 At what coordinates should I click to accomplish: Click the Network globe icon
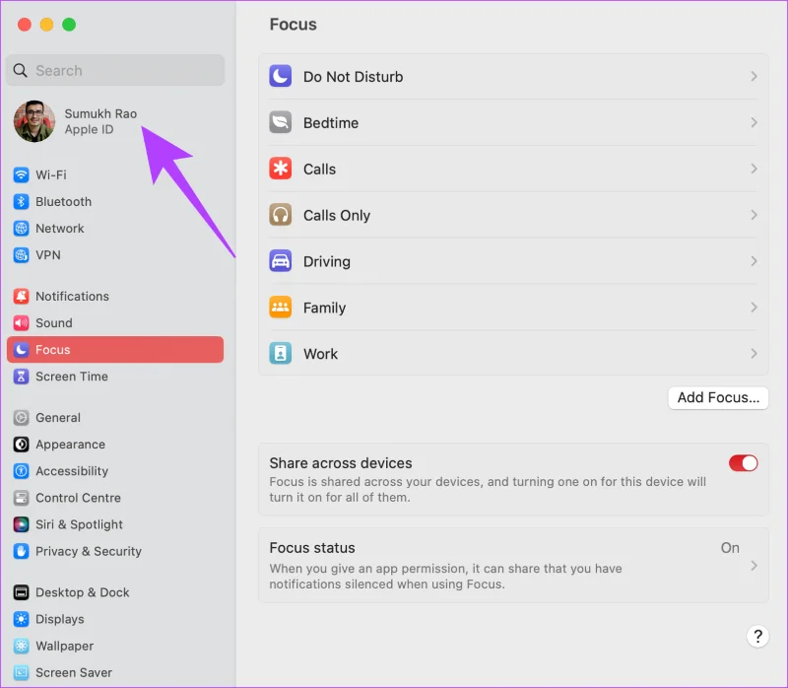[x=21, y=229]
